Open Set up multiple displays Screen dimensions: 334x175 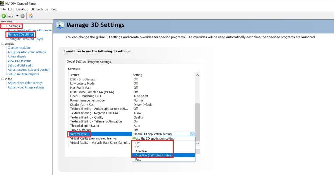[23, 74]
